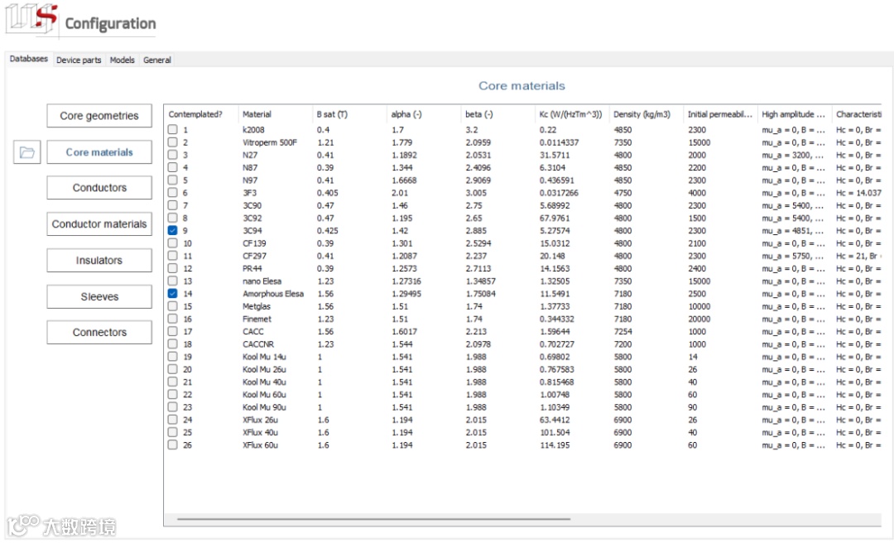This screenshot has height=543, width=894.
Task: Use the horizontal scrollbar under the table
Action: [x=373, y=519]
